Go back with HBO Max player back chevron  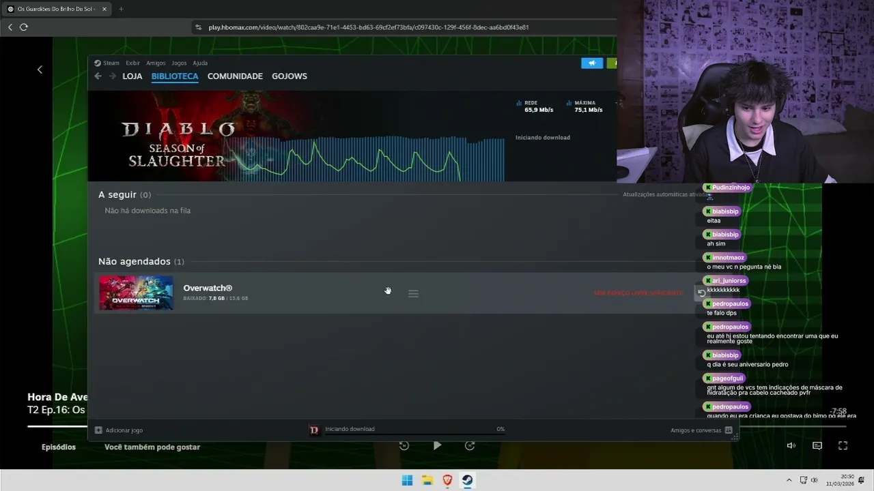[x=40, y=70]
